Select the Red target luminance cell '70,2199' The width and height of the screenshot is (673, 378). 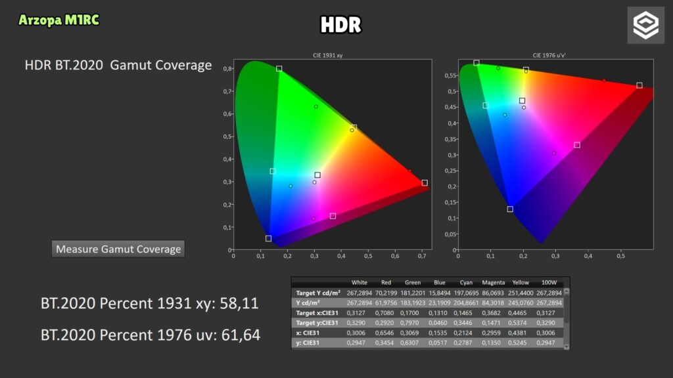[x=386, y=293]
